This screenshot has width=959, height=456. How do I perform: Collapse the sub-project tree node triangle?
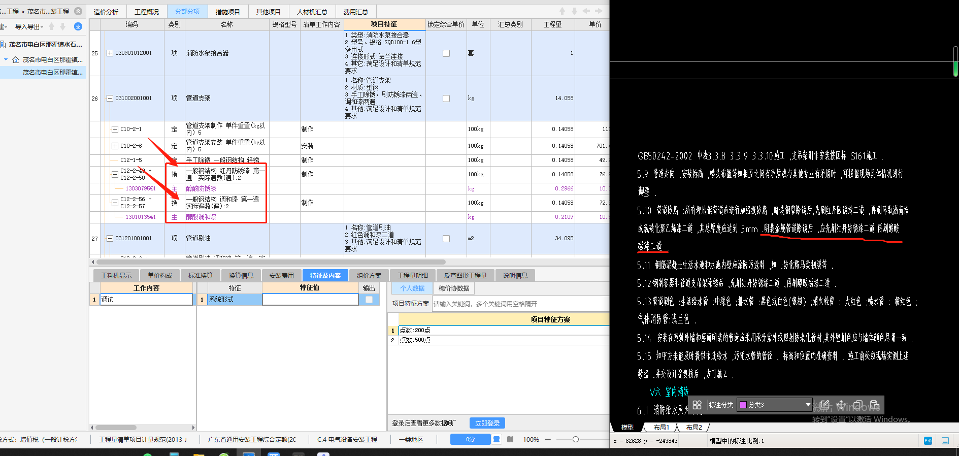(6, 60)
